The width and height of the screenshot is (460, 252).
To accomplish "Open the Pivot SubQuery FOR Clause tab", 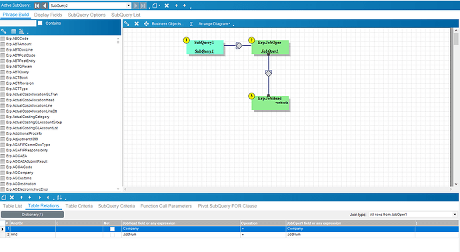I will 227,206.
